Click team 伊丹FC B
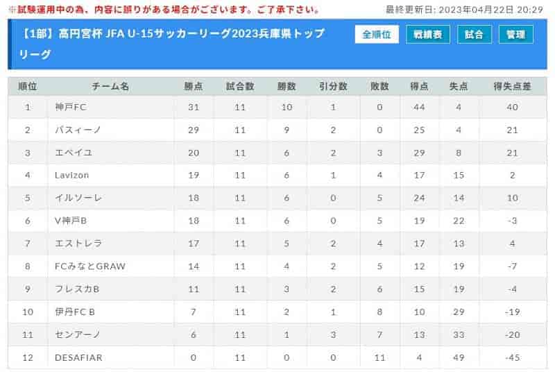The image size is (555, 374). point(75,312)
